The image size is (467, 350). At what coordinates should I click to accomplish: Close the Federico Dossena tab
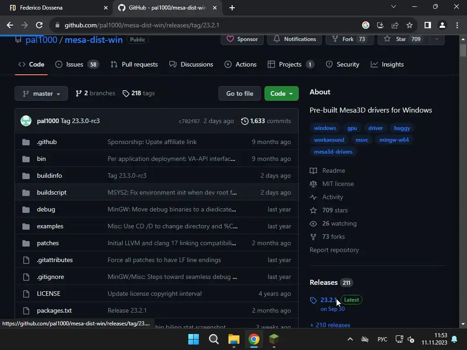click(x=106, y=8)
